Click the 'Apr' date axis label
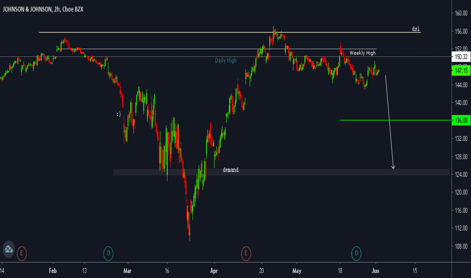The image size is (471, 278). point(214,271)
